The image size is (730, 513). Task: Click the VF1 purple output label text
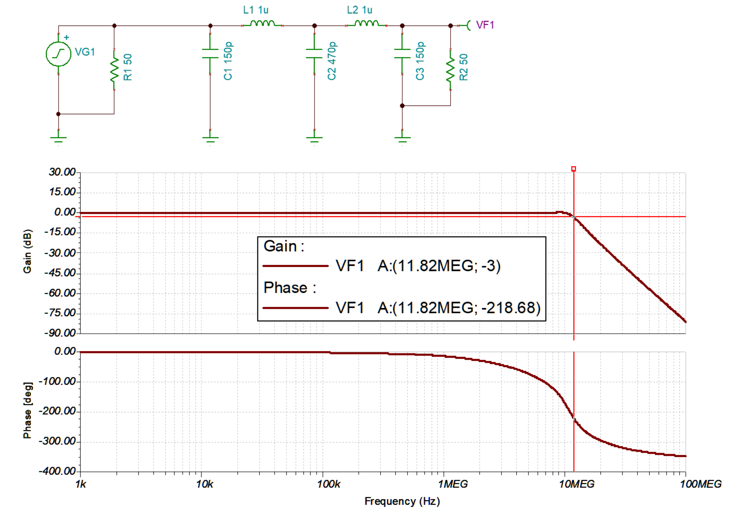coord(485,25)
